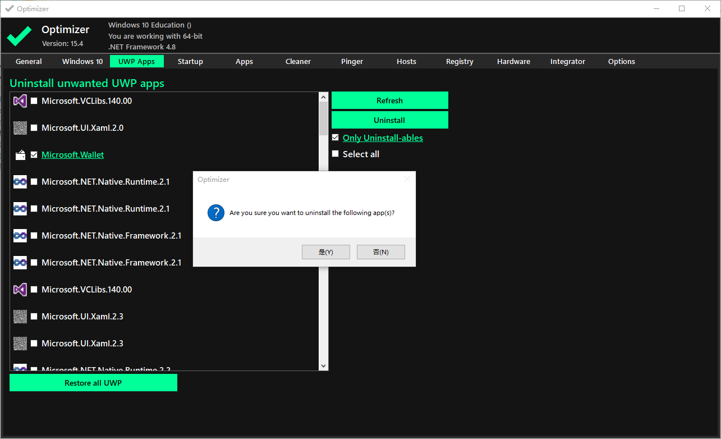Screen dimensions: 721x439
Task: Click the .NET Framework 4.8 text
Action: 142,47
